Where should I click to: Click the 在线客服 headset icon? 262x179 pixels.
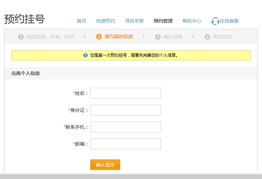pyautogui.click(x=215, y=21)
